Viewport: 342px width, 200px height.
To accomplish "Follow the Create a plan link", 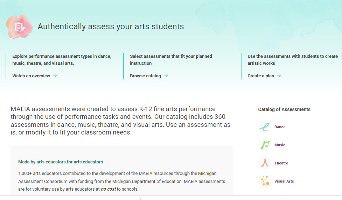I will tap(261, 76).
